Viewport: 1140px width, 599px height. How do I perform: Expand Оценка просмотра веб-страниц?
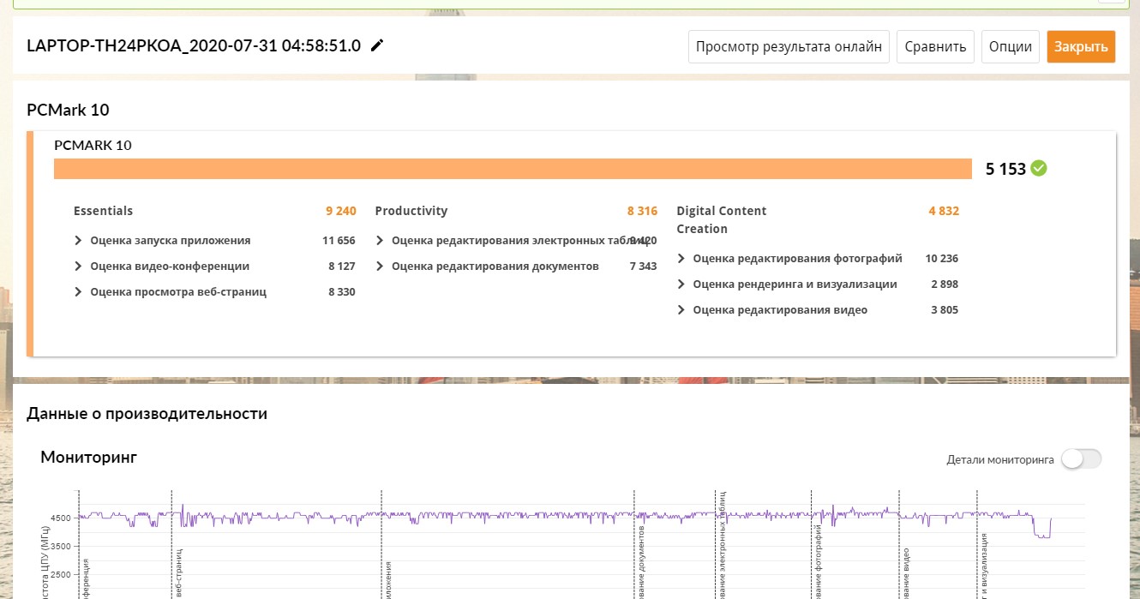(x=78, y=292)
